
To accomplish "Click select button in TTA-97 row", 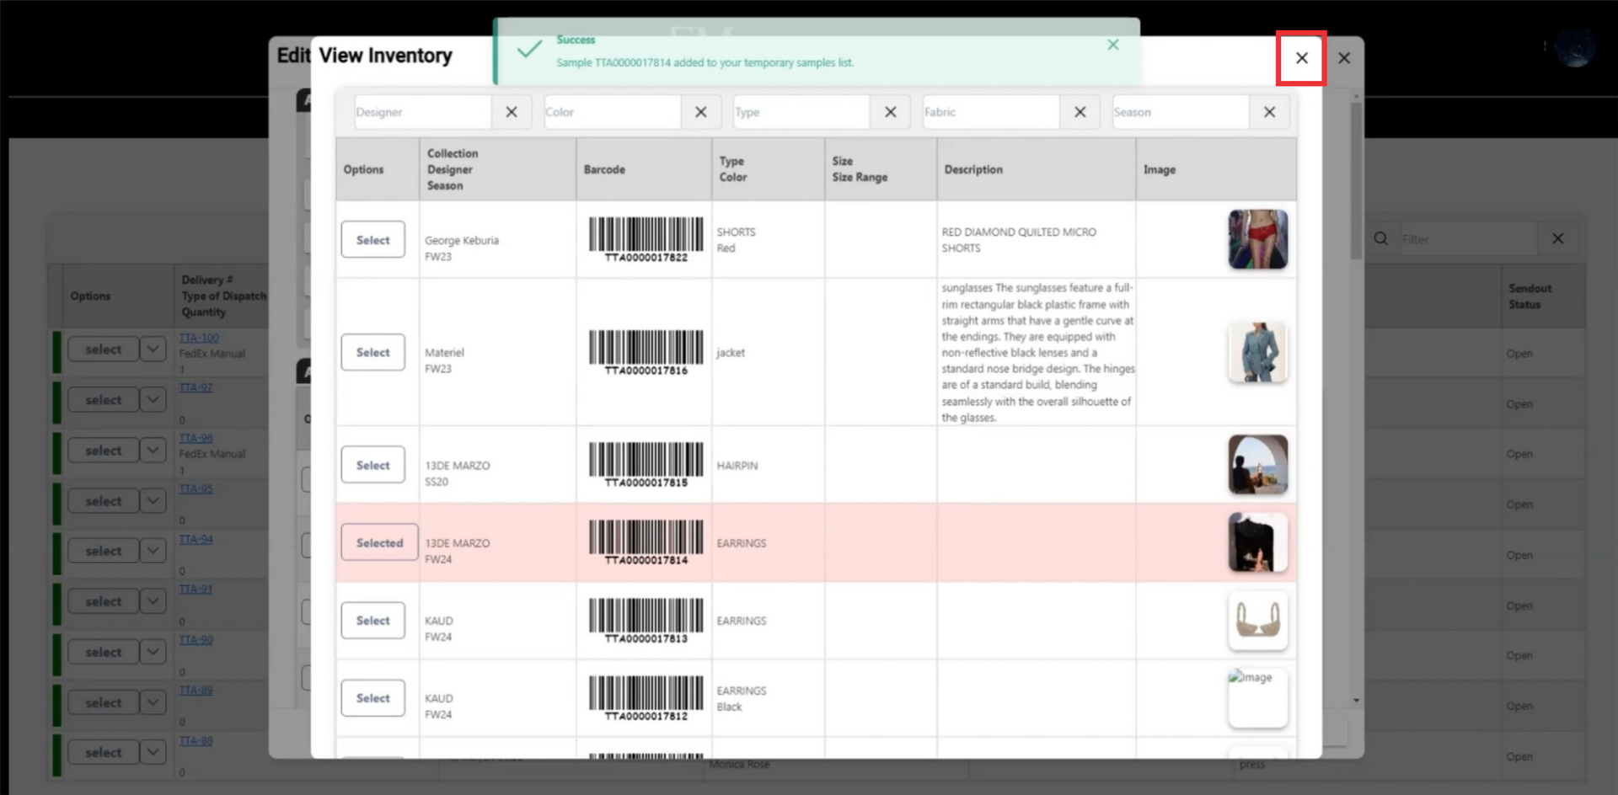I will [x=104, y=399].
